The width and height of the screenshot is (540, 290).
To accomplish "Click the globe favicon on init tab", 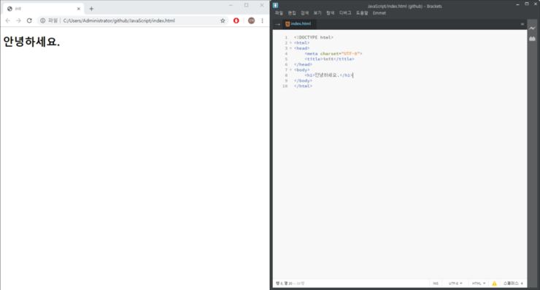I will point(9,9).
